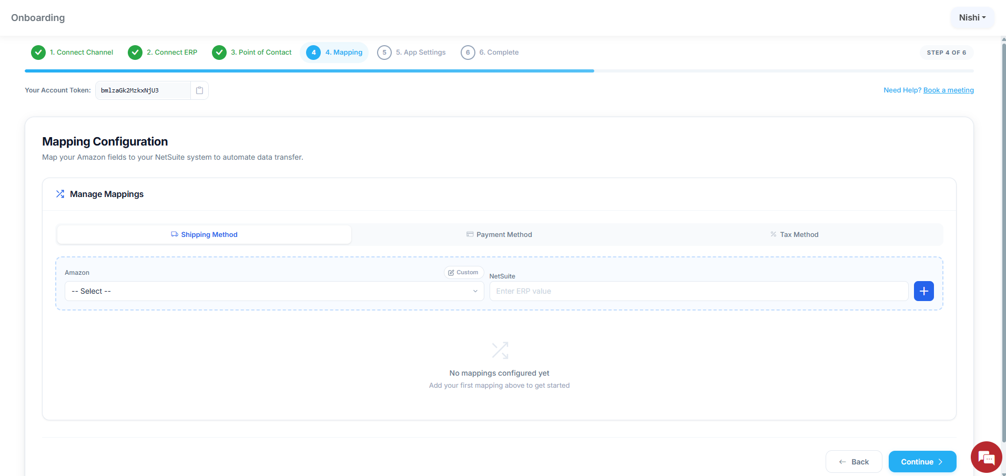This screenshot has width=1006, height=476.
Task: Expand the Select dropdown chevron
Action: pos(475,291)
